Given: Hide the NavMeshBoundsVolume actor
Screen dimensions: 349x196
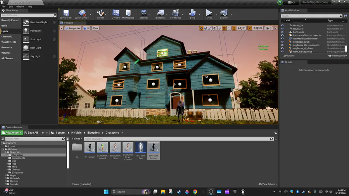Looking at the screenshot, I should click(282, 38).
